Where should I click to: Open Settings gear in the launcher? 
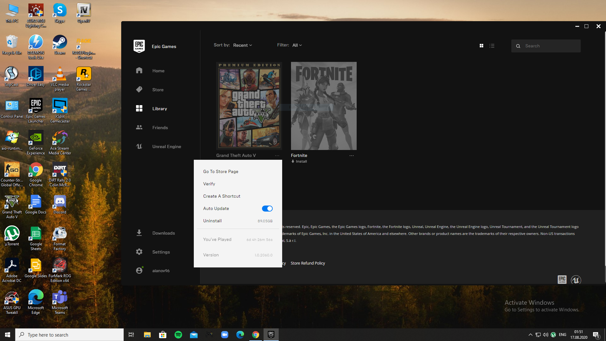click(139, 252)
